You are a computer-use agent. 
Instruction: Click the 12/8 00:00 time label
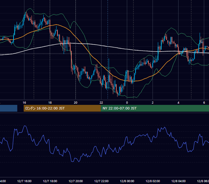[127, 181]
